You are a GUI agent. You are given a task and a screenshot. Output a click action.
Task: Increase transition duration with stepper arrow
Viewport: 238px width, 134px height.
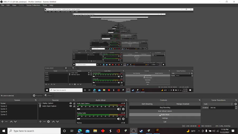236,107
